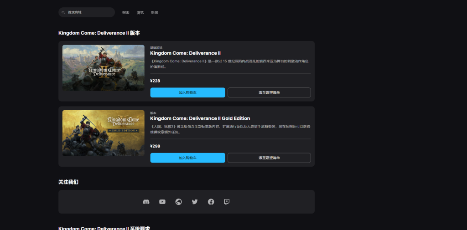Image resolution: width=467 pixels, height=230 pixels.
Task: Open the 探索 navigation tab
Action: 126,12
